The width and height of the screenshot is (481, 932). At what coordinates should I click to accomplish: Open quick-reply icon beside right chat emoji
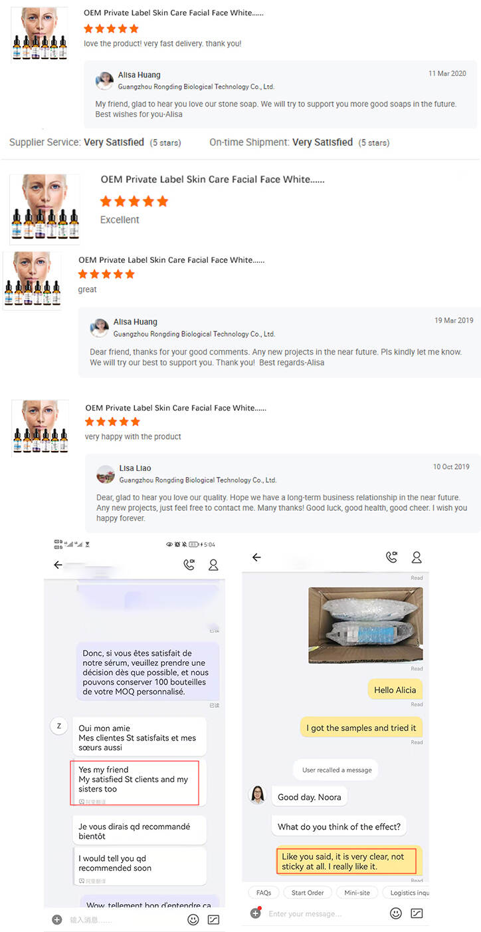click(x=417, y=913)
